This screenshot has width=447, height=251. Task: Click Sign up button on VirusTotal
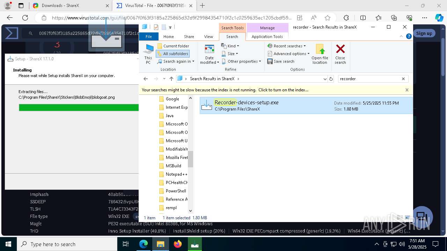(x=424, y=33)
